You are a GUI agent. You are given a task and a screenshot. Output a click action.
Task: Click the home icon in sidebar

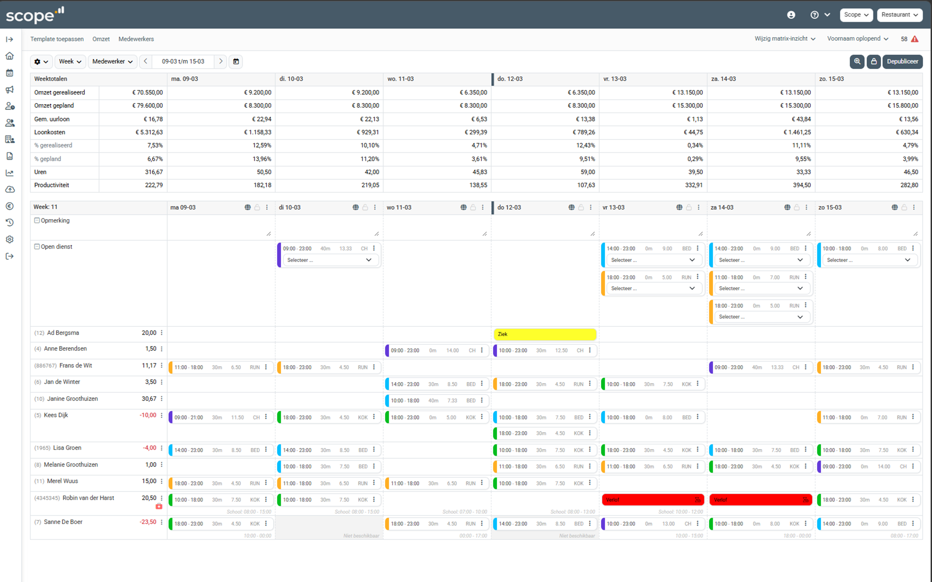(x=10, y=56)
